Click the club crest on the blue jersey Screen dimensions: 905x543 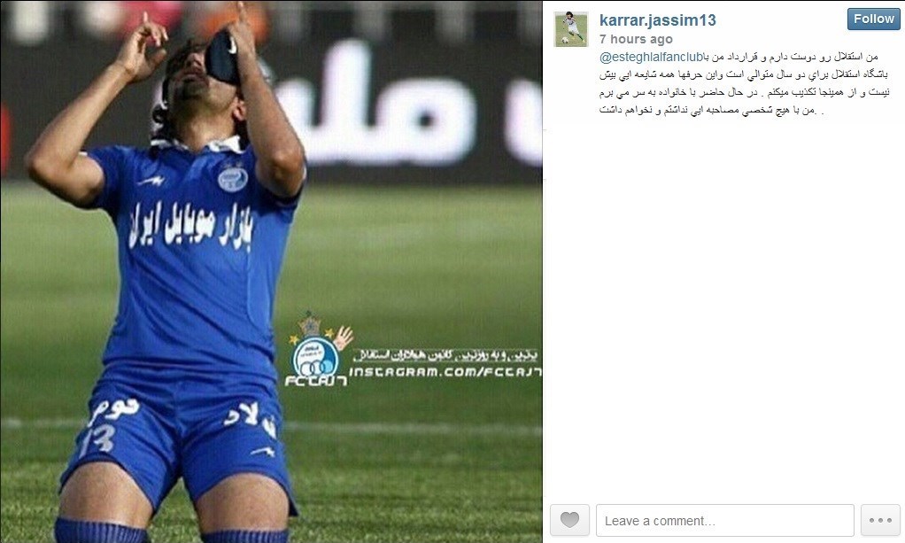[233, 177]
